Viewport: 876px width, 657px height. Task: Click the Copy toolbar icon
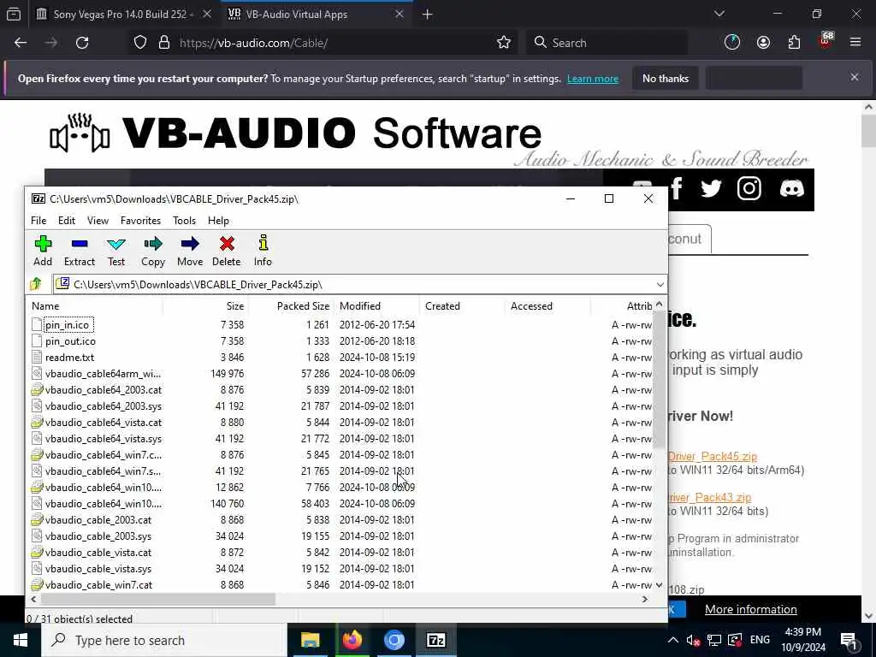pos(153,251)
